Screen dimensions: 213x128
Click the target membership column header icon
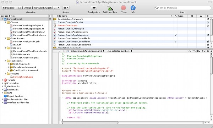click(x=208, y=16)
